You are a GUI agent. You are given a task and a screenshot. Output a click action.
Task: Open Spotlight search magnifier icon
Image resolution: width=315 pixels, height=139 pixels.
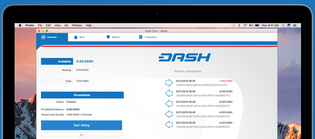click(x=283, y=25)
